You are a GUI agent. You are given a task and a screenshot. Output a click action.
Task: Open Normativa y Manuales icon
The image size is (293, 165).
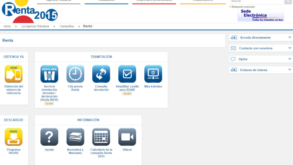tap(75, 137)
